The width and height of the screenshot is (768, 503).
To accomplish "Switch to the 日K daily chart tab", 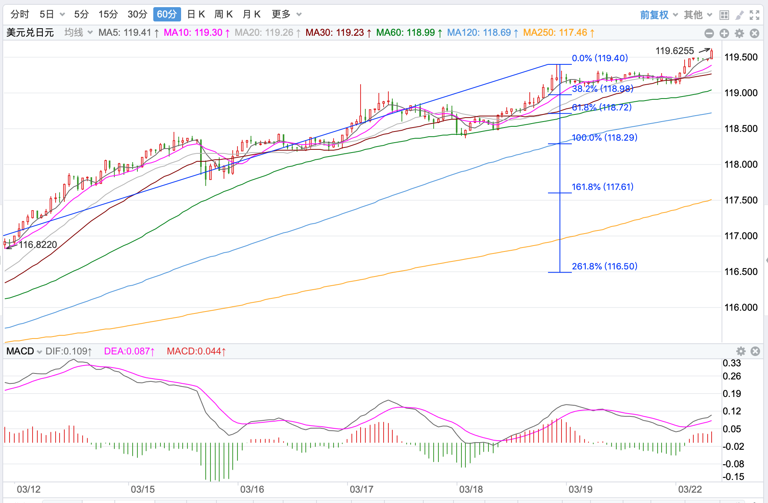I will click(196, 14).
